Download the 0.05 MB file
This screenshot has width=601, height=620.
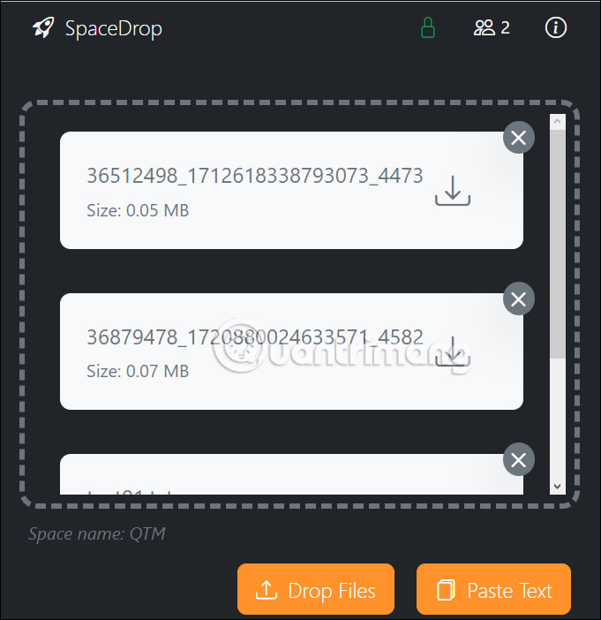point(453,191)
